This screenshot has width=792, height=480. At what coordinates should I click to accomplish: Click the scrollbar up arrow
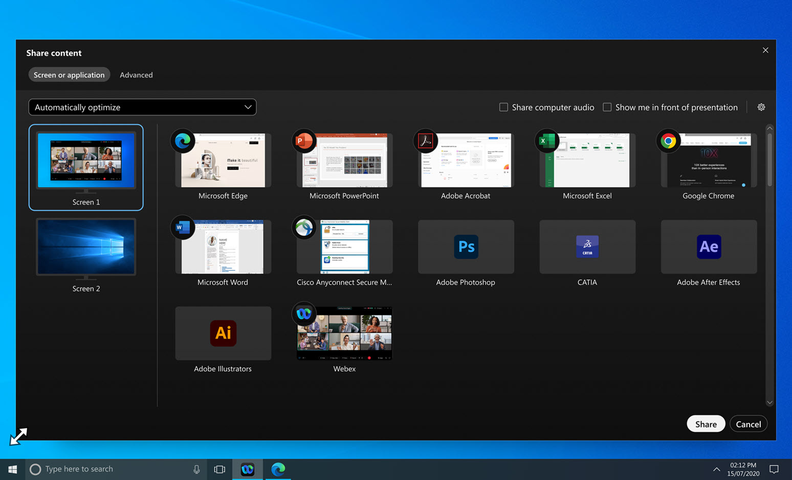click(769, 128)
